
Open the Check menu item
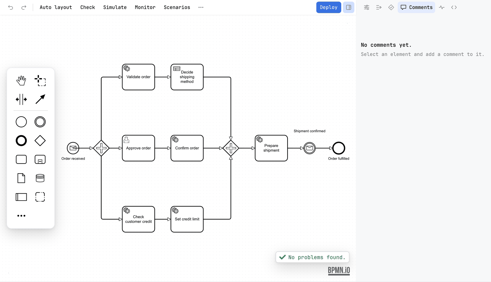coord(88,7)
